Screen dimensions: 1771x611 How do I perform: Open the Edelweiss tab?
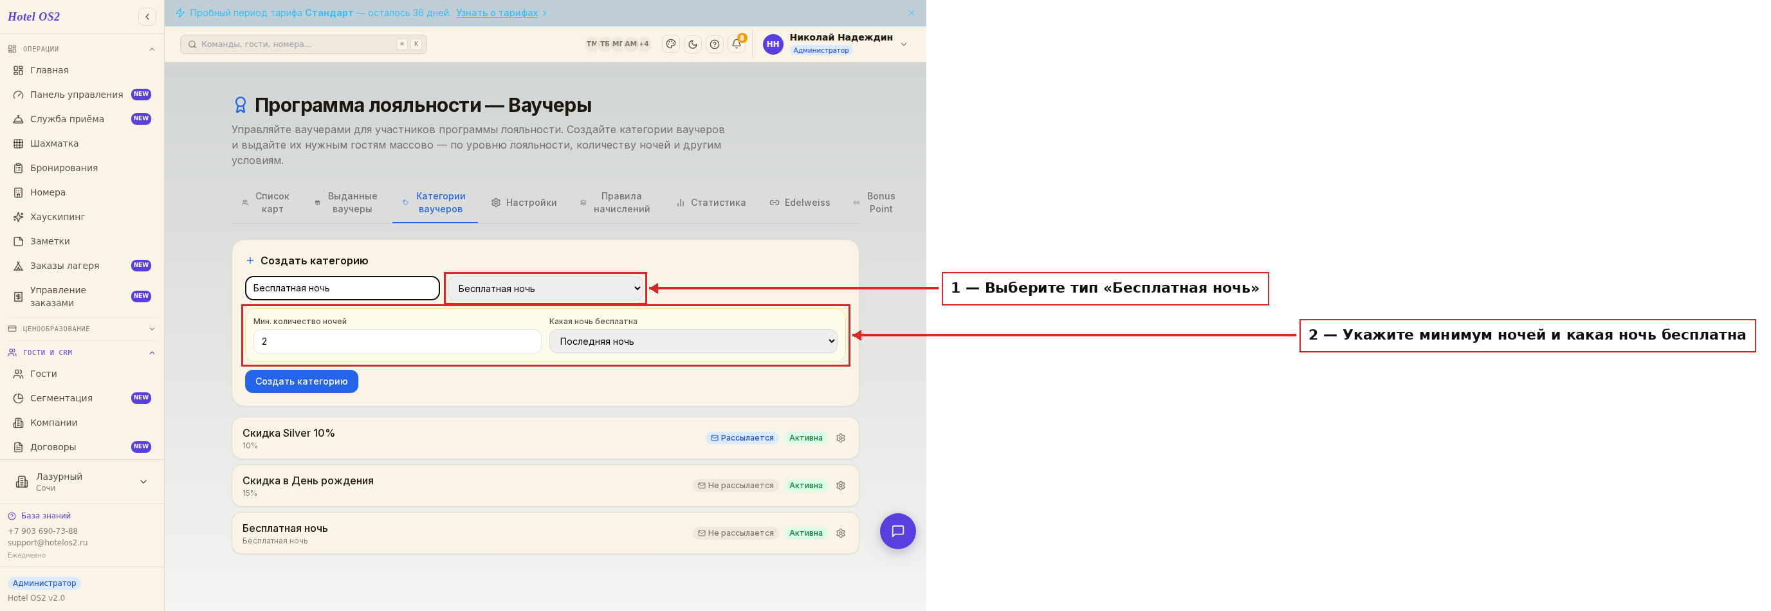point(800,203)
